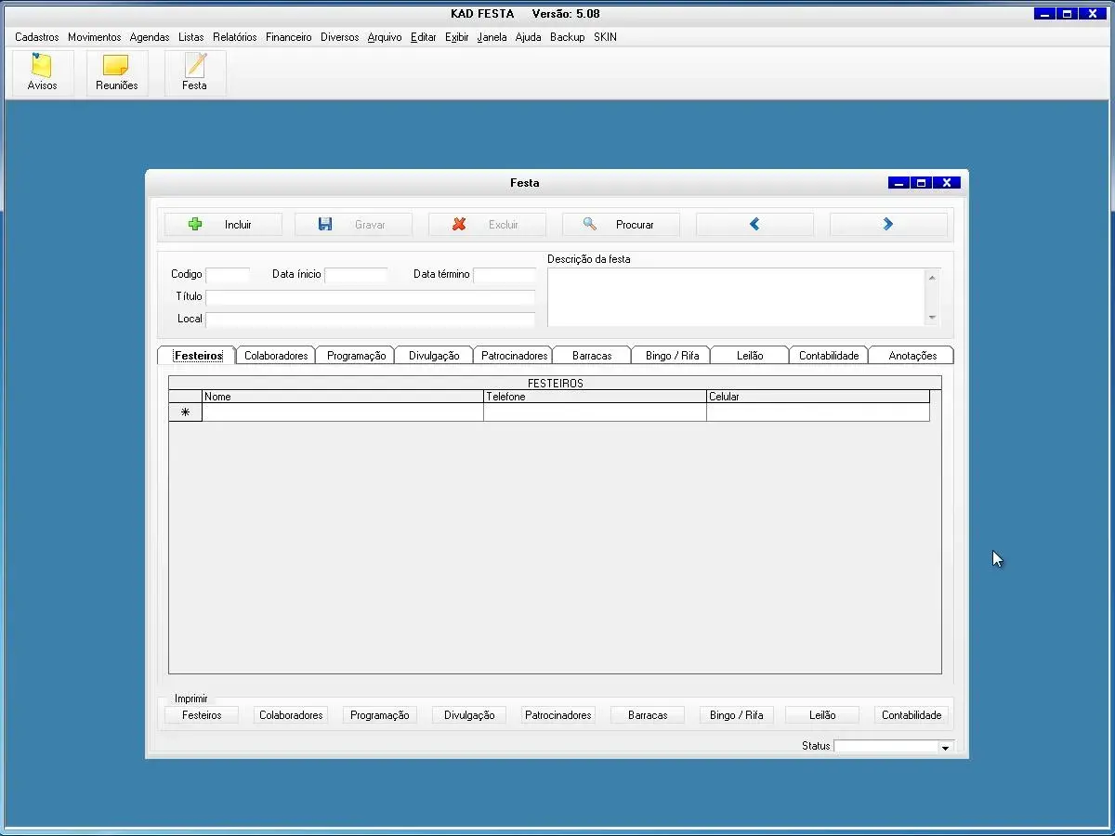Image resolution: width=1115 pixels, height=836 pixels.
Task: Switch to the Leilão tab
Action: 750,356
